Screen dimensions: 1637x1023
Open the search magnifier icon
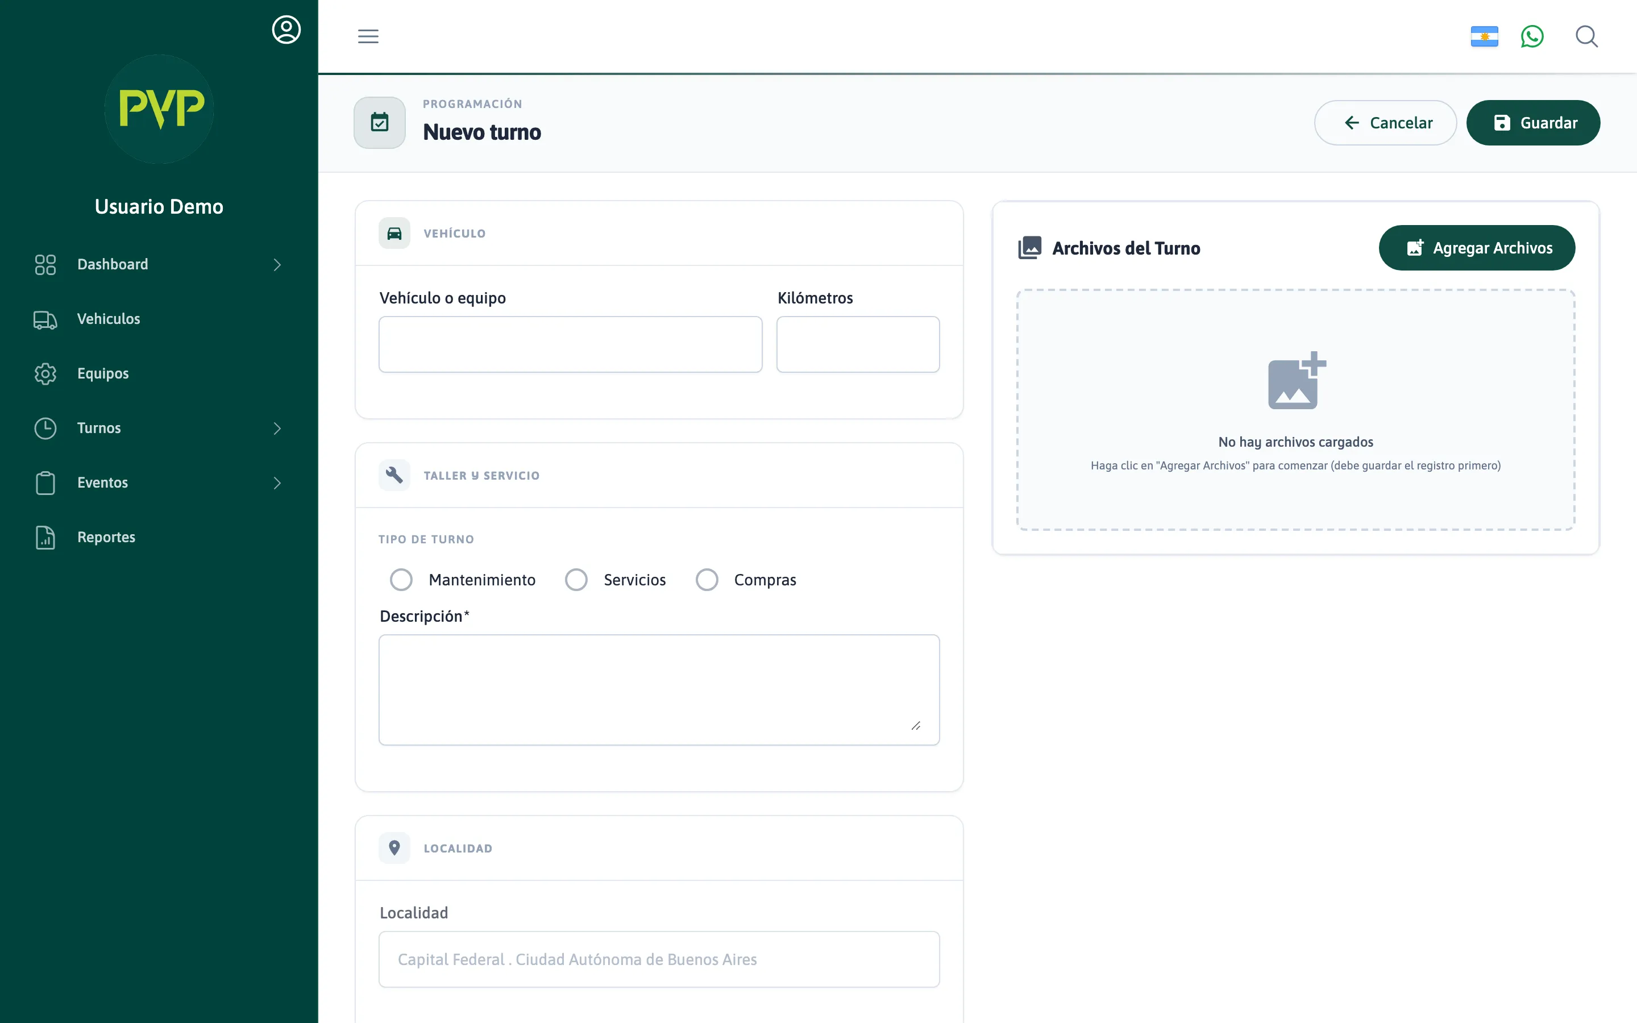[1586, 36]
